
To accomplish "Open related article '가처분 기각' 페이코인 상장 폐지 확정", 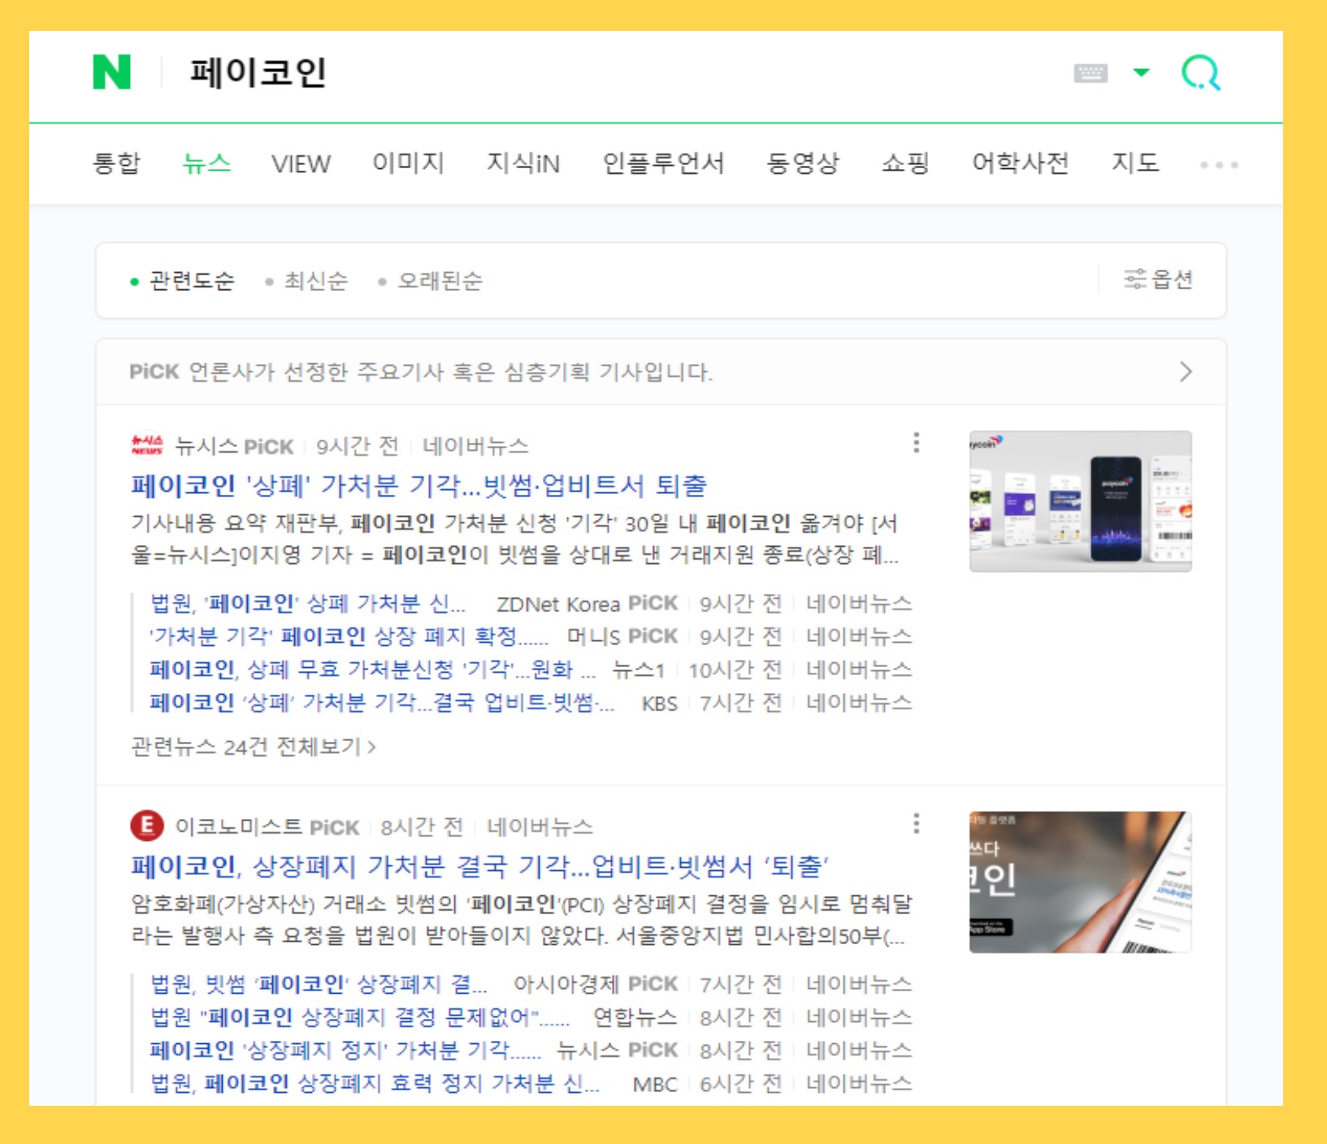I will (x=349, y=636).
